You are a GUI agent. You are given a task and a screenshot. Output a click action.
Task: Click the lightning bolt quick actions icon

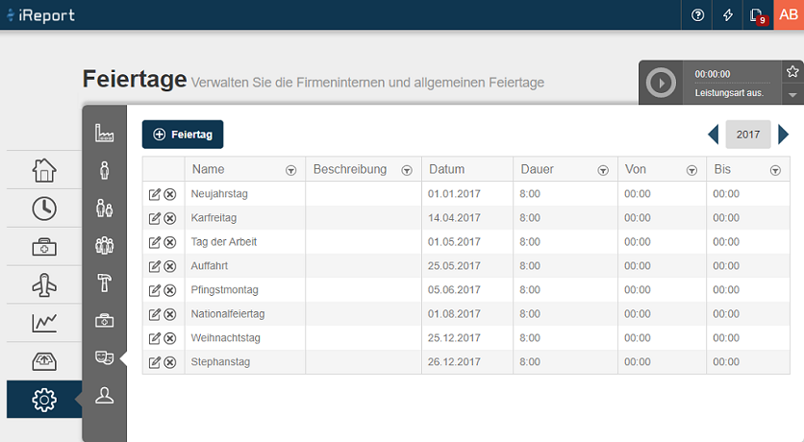pos(728,15)
